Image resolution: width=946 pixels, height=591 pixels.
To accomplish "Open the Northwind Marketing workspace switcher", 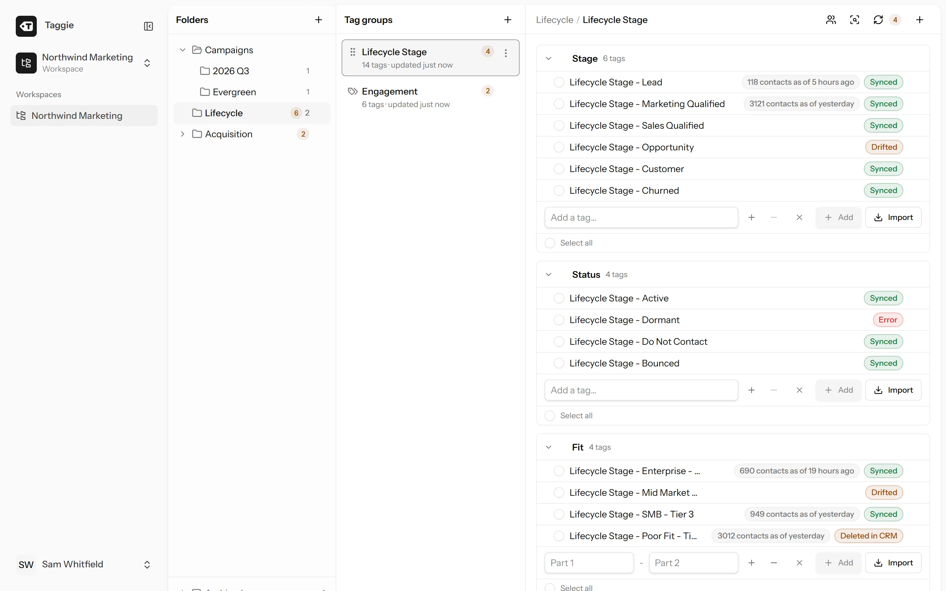I will [84, 63].
